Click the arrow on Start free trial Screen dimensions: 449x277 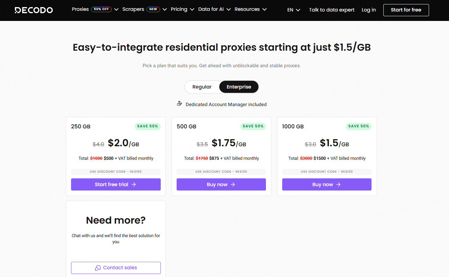[134, 184]
